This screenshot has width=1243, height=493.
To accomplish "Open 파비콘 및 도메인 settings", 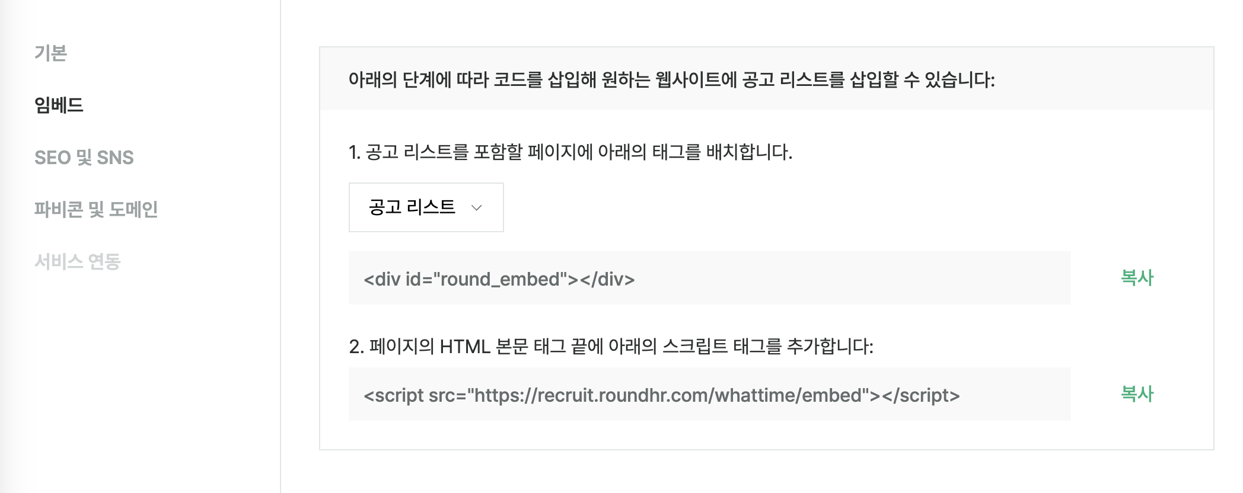I will pos(96,209).
